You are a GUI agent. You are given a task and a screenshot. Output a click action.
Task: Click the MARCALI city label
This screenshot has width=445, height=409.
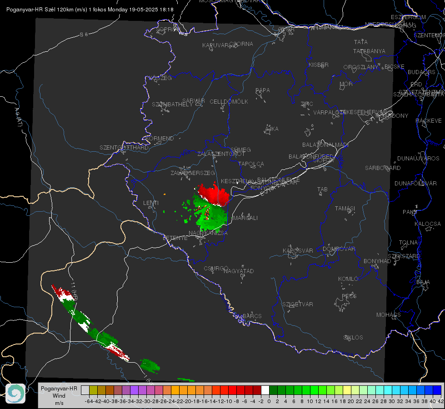(245, 218)
